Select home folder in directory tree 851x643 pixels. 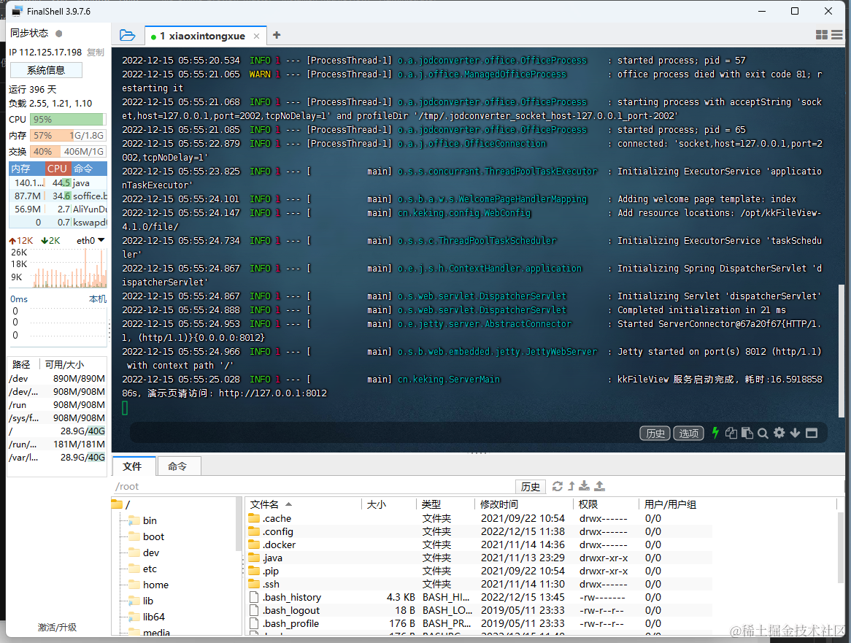click(149, 585)
